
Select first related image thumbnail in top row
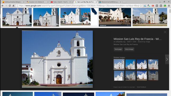click(119, 64)
